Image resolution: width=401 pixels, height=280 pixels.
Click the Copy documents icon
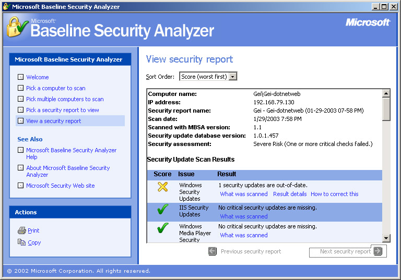pyautogui.click(x=21, y=242)
